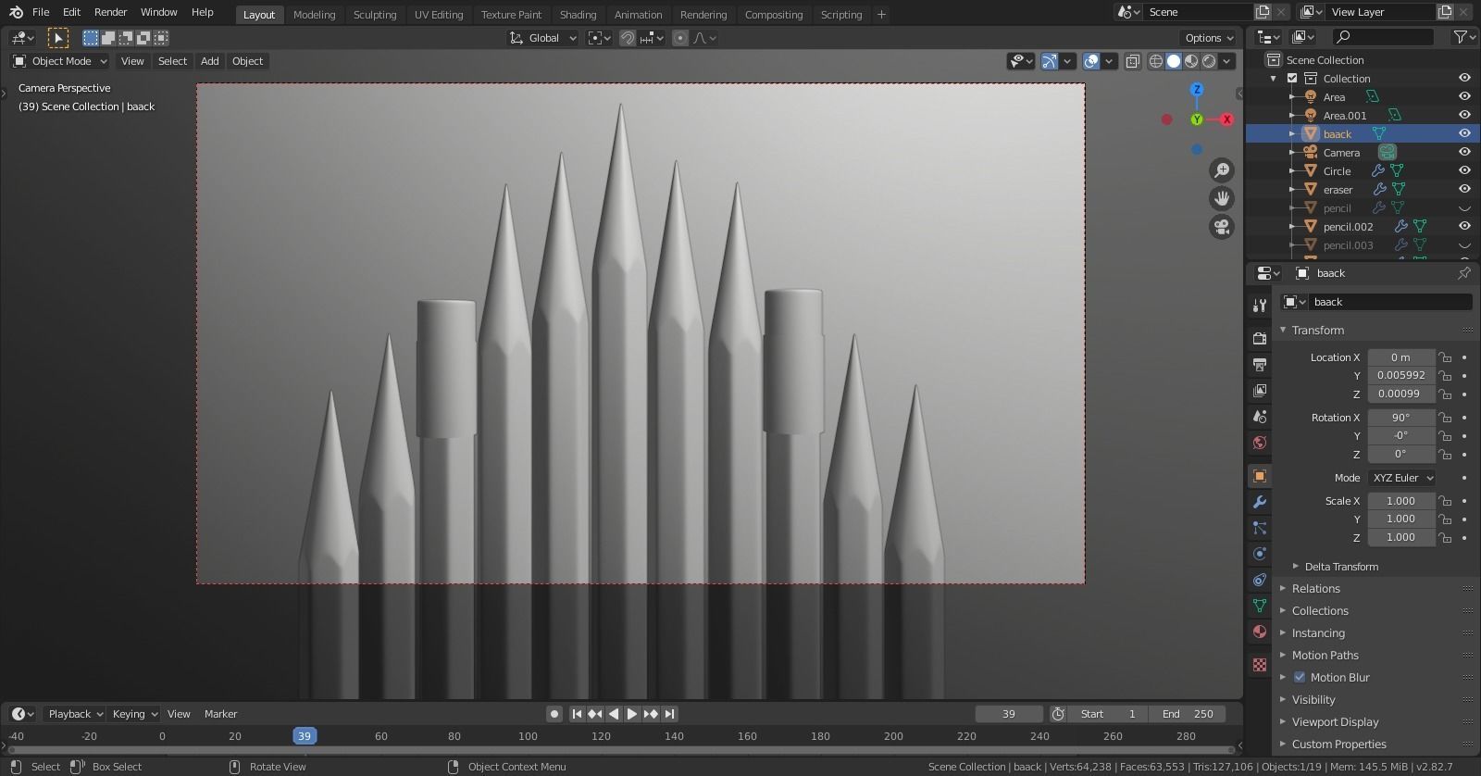Viewport: 1481px width, 776px height.
Task: Hide pencil.002 object in outliner
Action: click(1464, 226)
